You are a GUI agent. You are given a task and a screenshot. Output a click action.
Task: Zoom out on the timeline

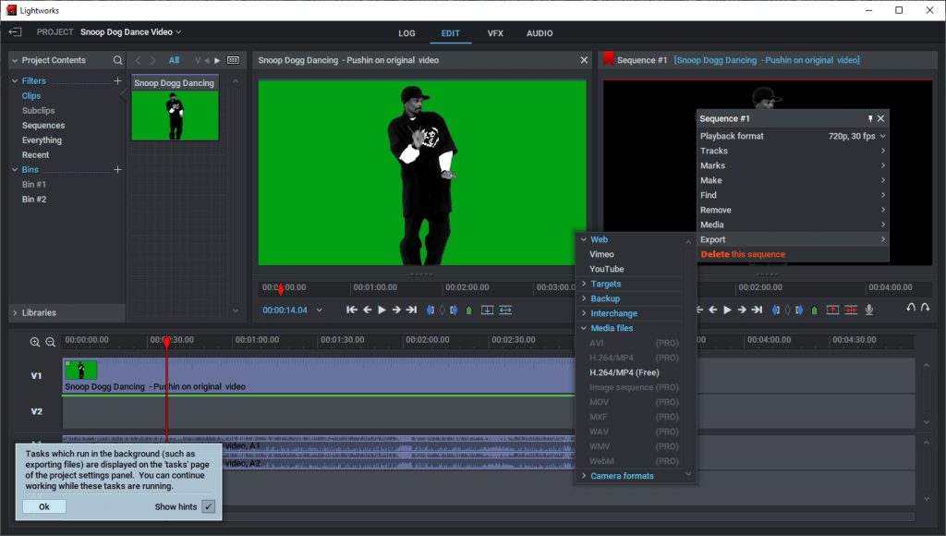[x=51, y=342]
